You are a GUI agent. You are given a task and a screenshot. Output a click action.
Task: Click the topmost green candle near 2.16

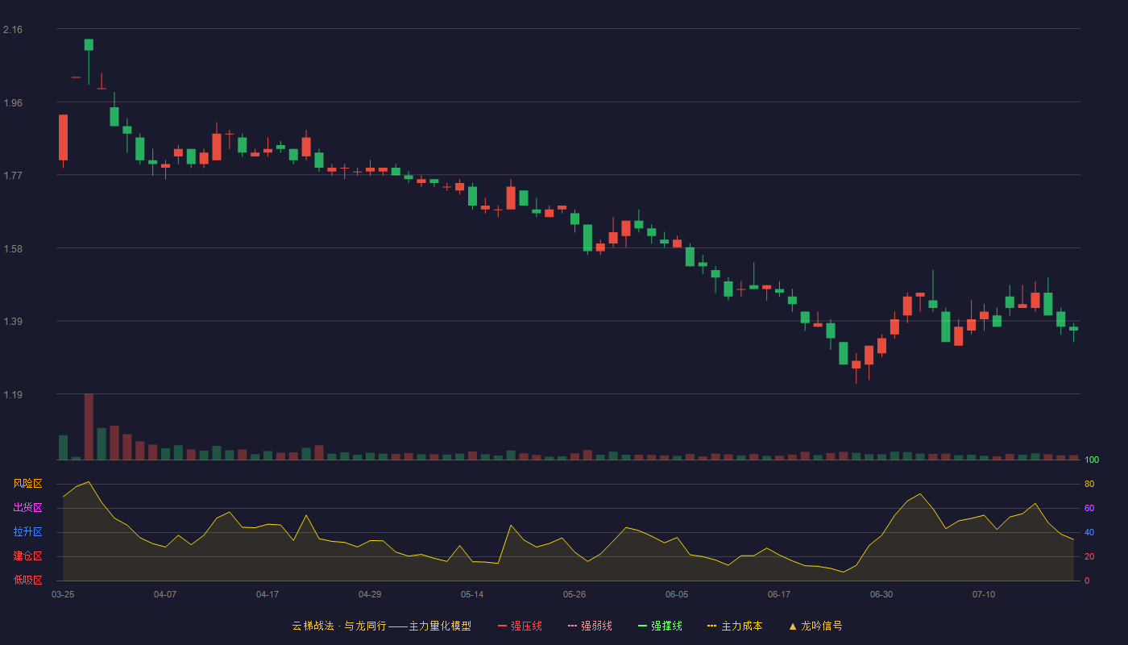89,44
